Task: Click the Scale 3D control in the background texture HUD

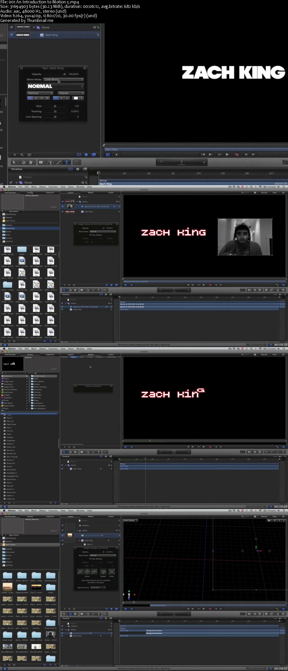Action: tap(112, 572)
